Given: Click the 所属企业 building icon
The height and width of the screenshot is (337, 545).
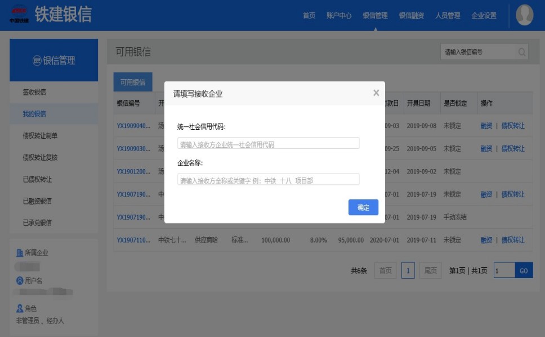Looking at the screenshot, I should pos(20,253).
